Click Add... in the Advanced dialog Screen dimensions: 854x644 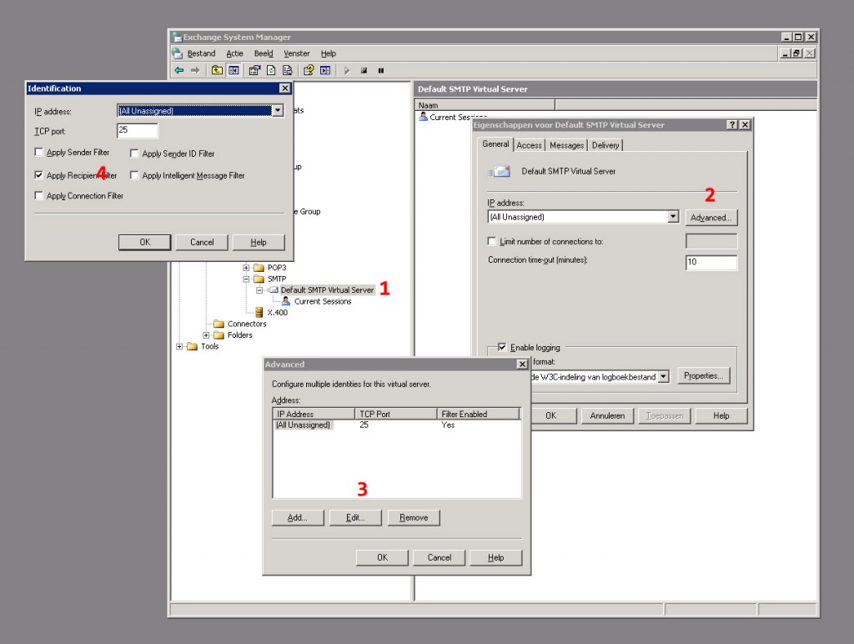click(298, 517)
